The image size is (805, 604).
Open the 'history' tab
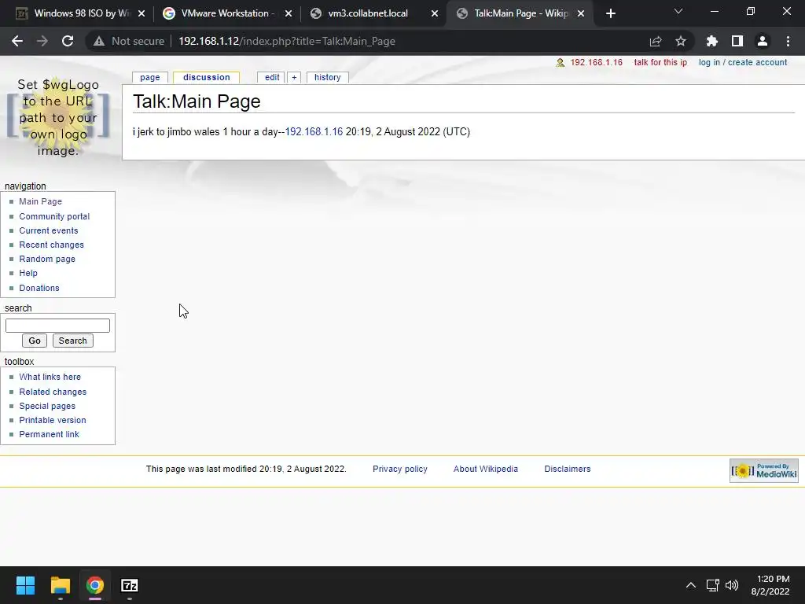(x=328, y=77)
